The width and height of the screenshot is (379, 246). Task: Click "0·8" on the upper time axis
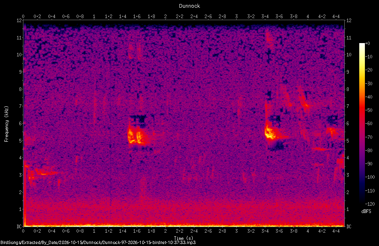point(80,17)
